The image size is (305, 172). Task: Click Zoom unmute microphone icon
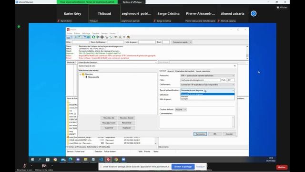point(24,166)
